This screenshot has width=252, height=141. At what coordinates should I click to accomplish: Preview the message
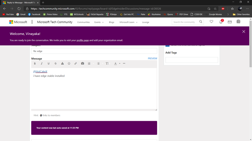(x=152, y=58)
